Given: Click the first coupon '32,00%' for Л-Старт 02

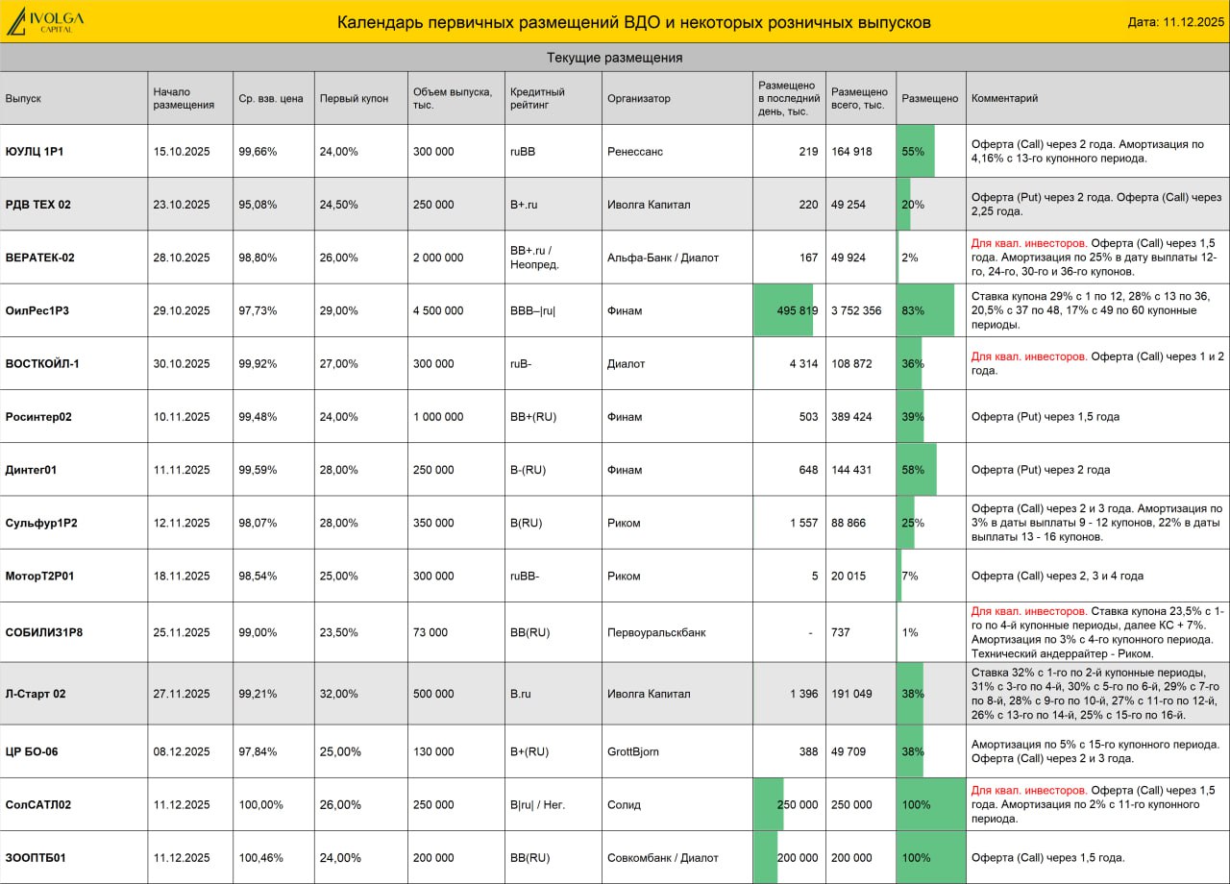Looking at the screenshot, I should pos(339,694).
